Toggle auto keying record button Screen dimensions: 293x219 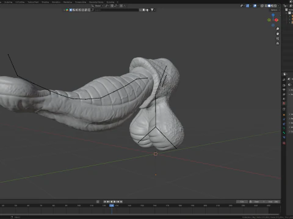click(98, 201)
